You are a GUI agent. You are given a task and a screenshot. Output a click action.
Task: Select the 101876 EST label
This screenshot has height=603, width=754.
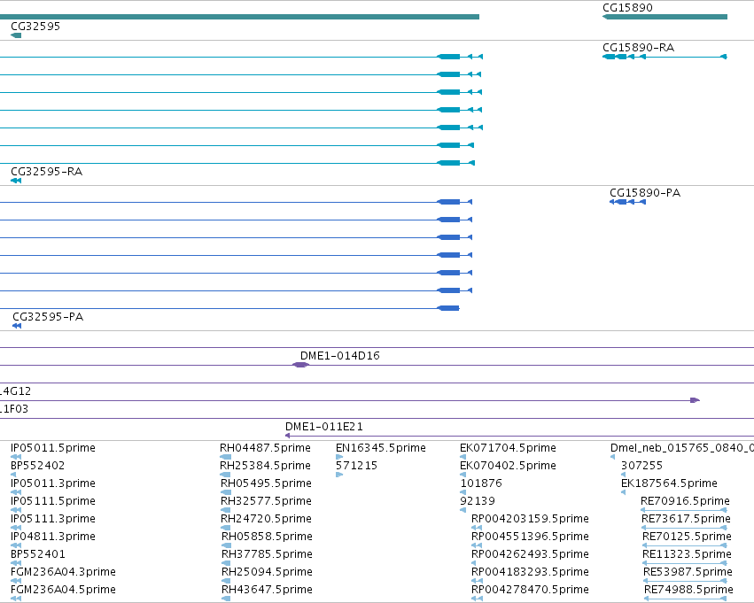(x=481, y=483)
